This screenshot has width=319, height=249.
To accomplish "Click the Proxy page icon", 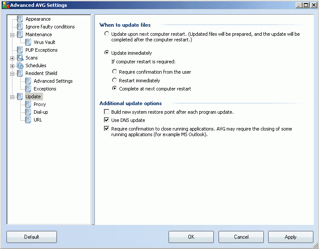I will point(28,104).
